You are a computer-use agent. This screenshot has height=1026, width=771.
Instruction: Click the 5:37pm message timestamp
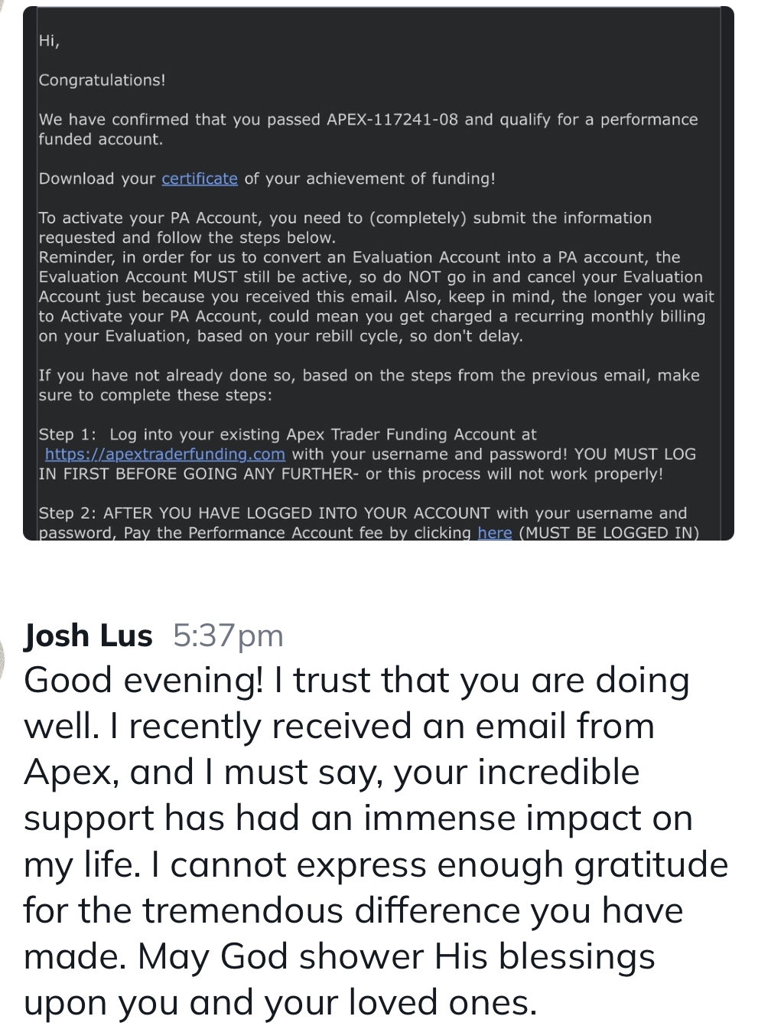(x=229, y=636)
